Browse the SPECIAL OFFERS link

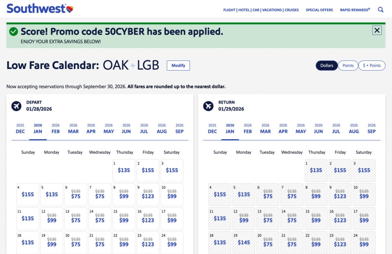319,10
